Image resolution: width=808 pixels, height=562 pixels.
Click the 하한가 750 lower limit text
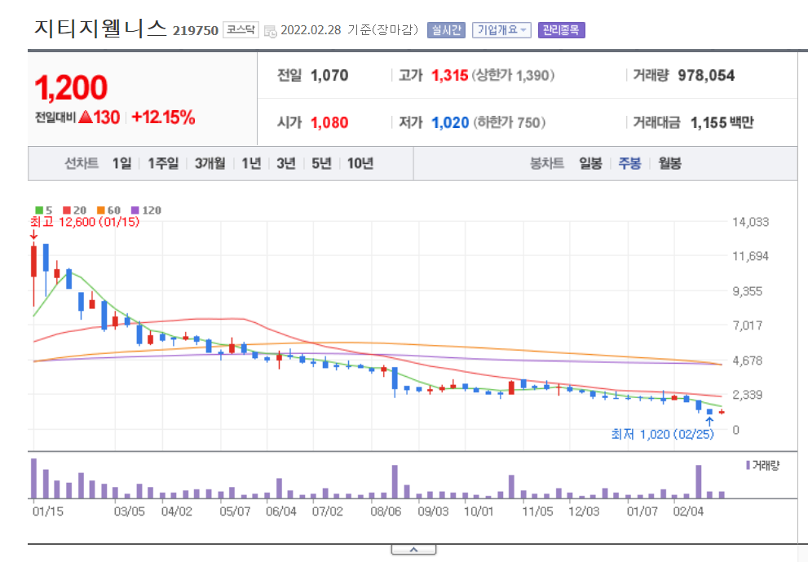pos(509,122)
